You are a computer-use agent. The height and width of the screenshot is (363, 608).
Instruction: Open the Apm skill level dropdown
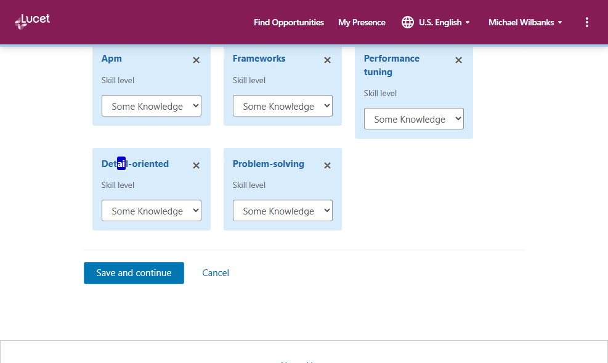coord(152,106)
